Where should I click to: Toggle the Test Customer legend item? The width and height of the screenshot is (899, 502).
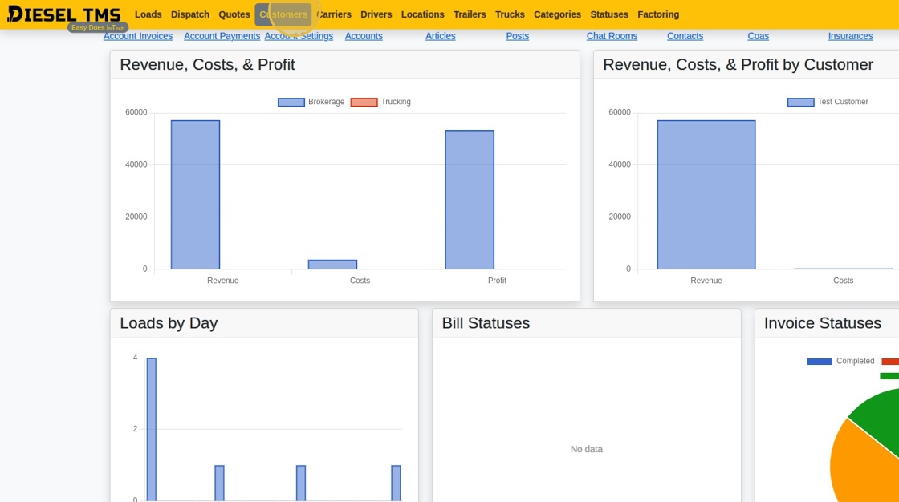(828, 102)
